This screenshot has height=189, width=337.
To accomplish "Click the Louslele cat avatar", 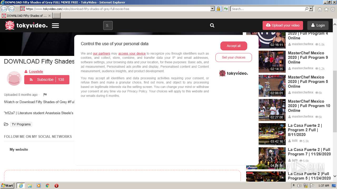I will (14, 78).
